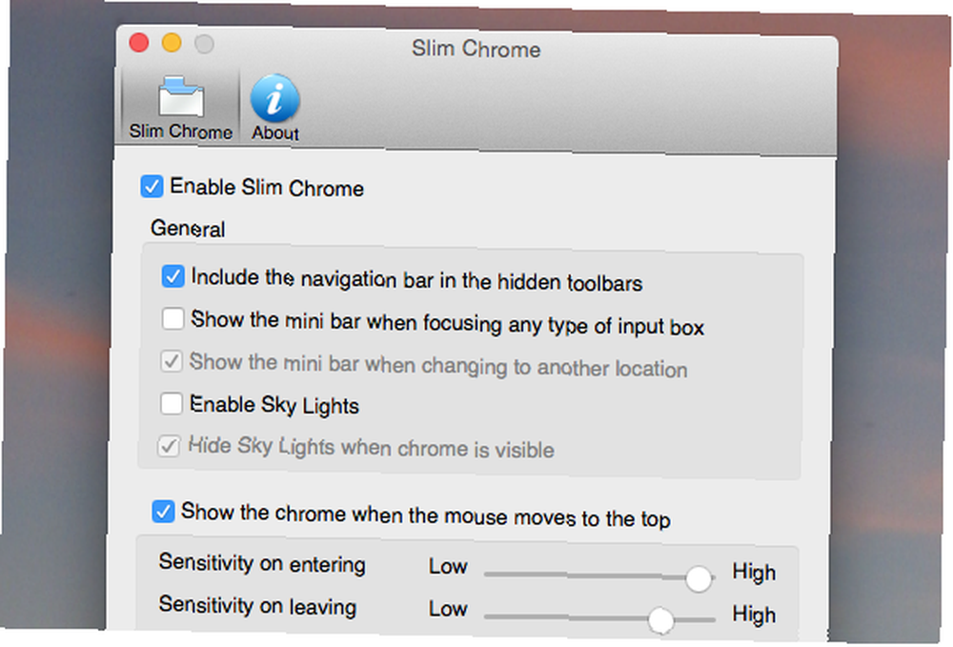This screenshot has width=953, height=647.
Task: Click the Sensitivity on leaving slider knob
Action: point(660,619)
